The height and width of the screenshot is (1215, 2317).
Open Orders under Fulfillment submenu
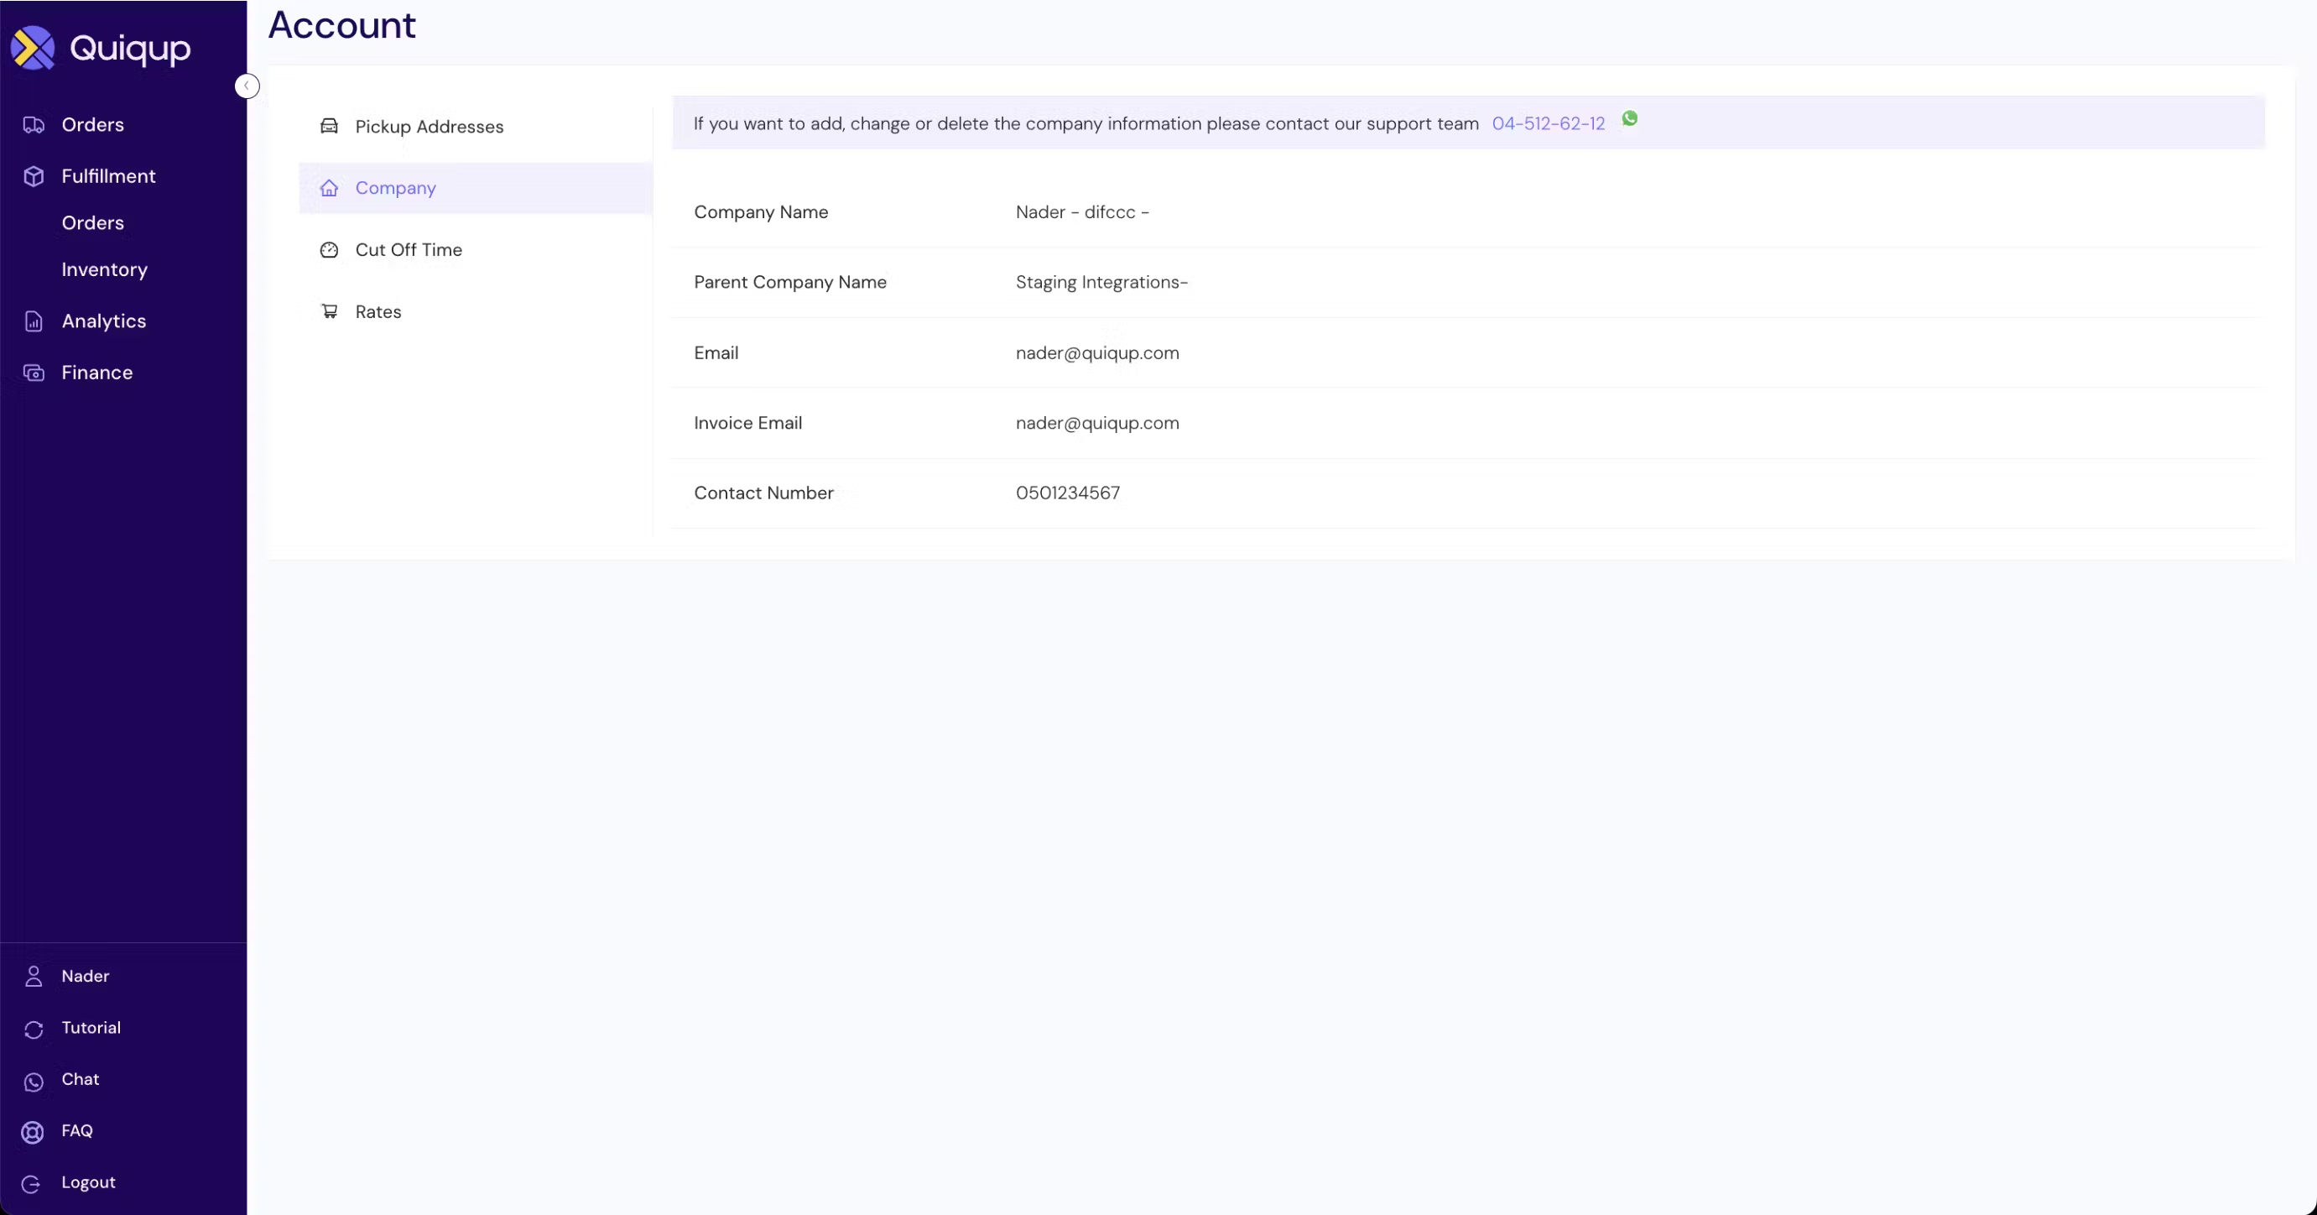click(92, 223)
